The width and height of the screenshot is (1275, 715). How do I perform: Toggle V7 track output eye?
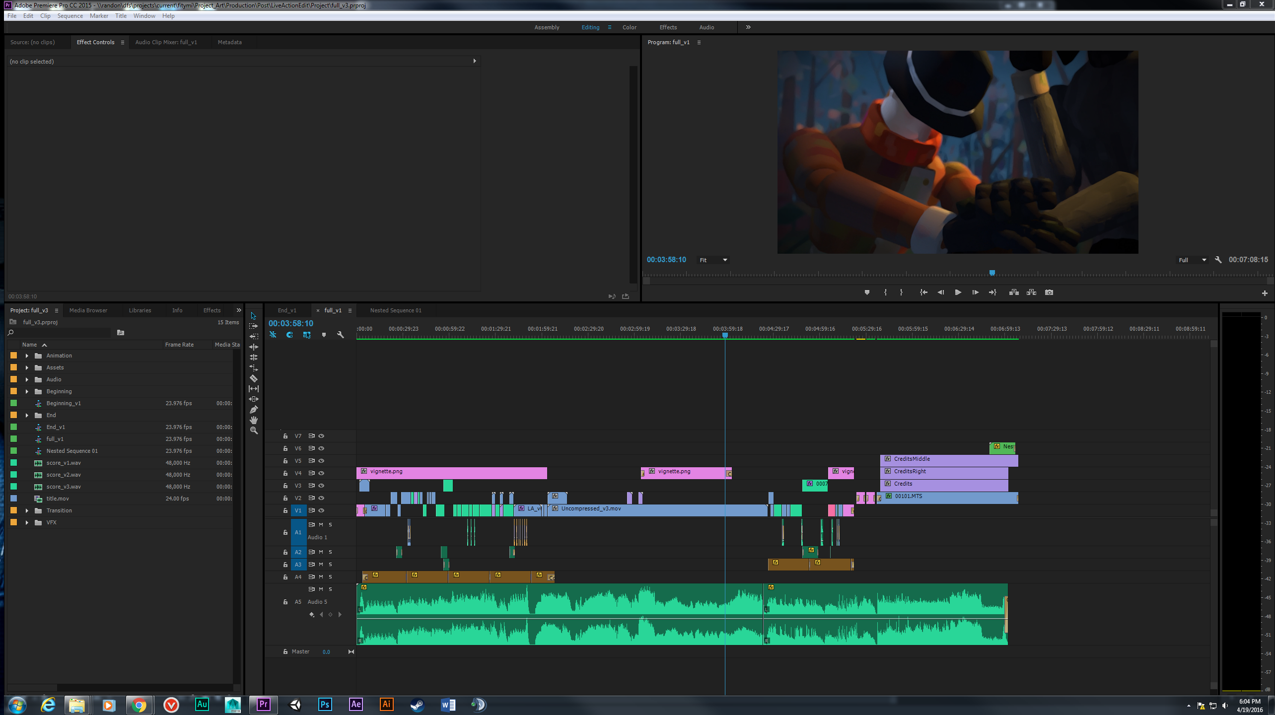pos(321,436)
